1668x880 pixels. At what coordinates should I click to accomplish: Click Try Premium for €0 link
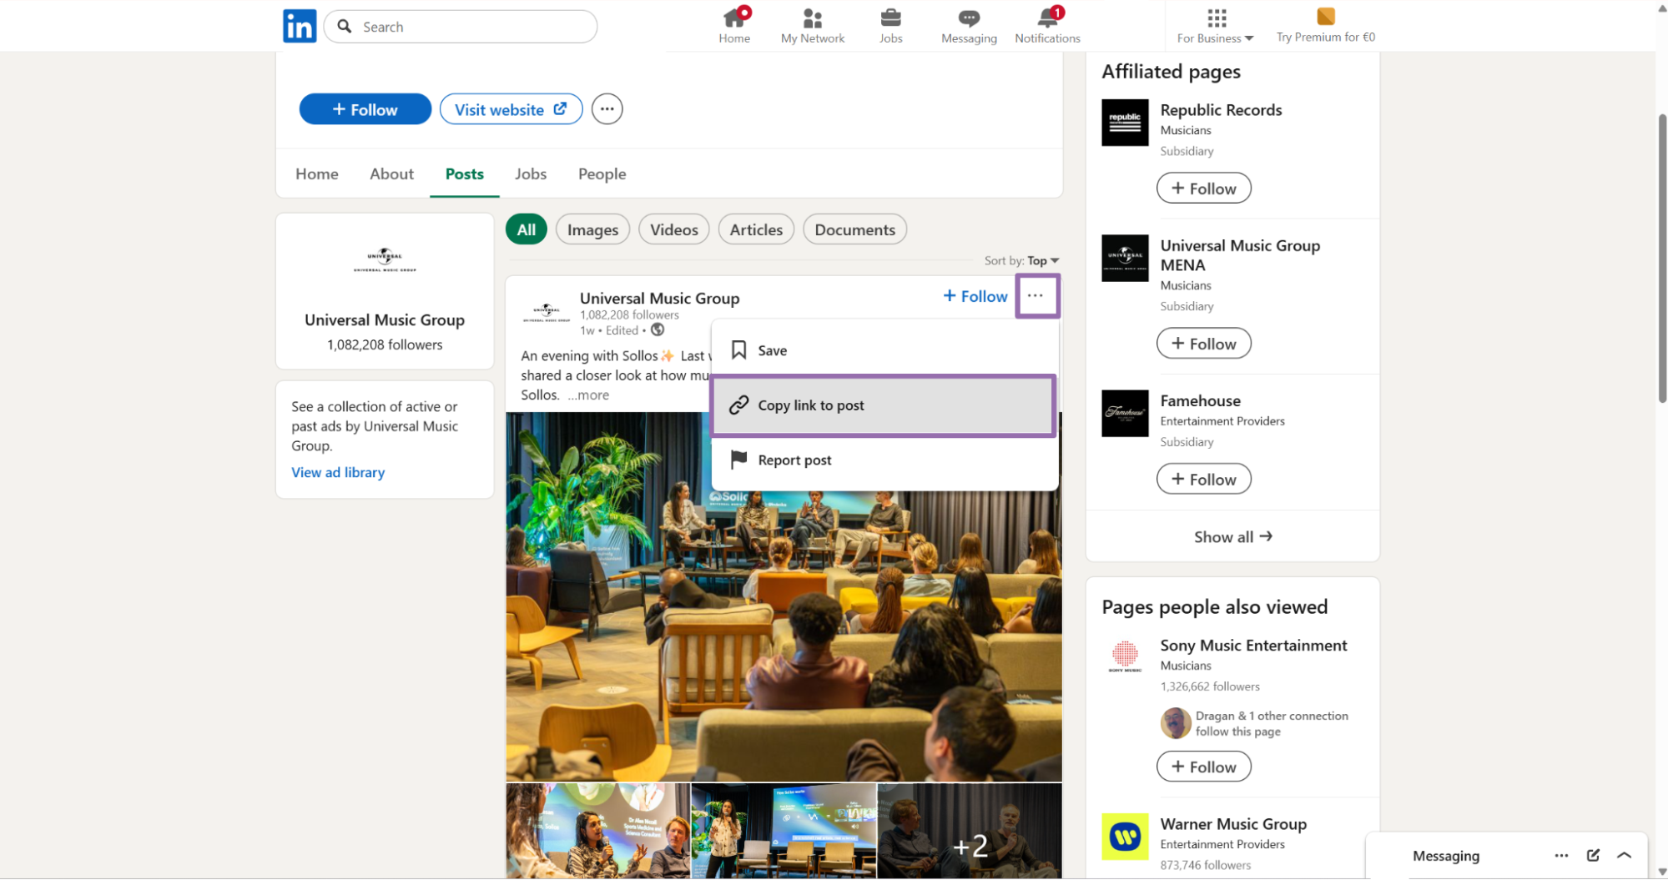pyautogui.click(x=1325, y=26)
